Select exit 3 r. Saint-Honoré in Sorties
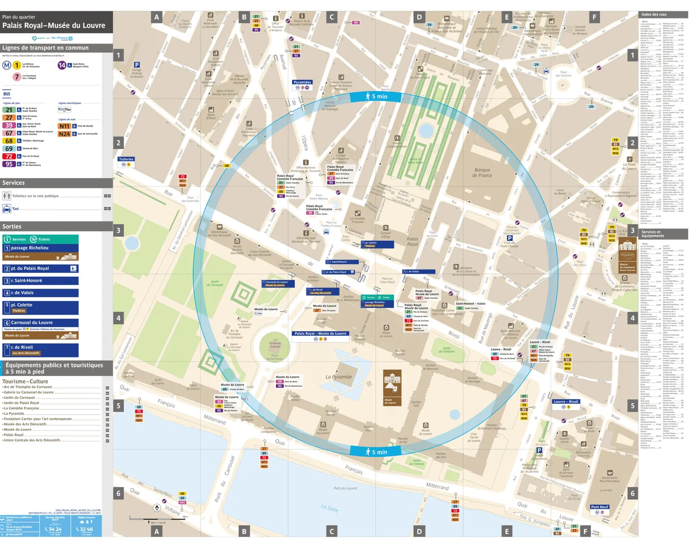Image resolution: width=691 pixels, height=548 pixels. click(41, 280)
